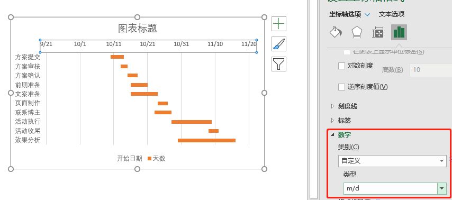
Task: Click the 底数 input field showing 10
Action: tap(431, 69)
